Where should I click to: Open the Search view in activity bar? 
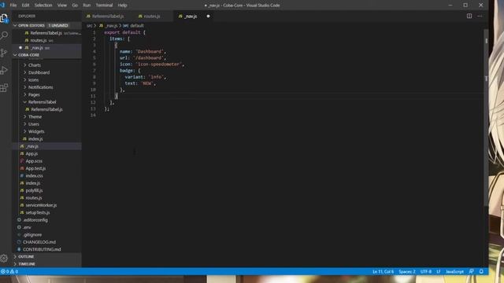pyautogui.click(x=4, y=35)
